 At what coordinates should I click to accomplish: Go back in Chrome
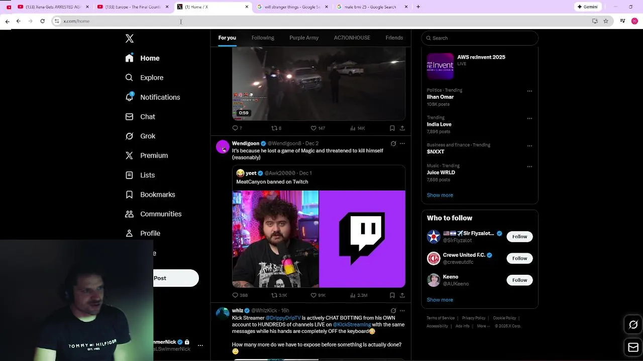coord(19,21)
